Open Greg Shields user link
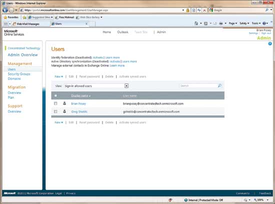The height and width of the screenshot is (204, 275). [79, 112]
